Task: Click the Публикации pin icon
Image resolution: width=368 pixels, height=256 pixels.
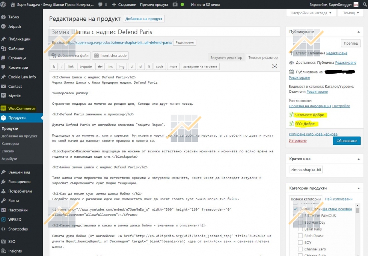Action: click(3, 39)
